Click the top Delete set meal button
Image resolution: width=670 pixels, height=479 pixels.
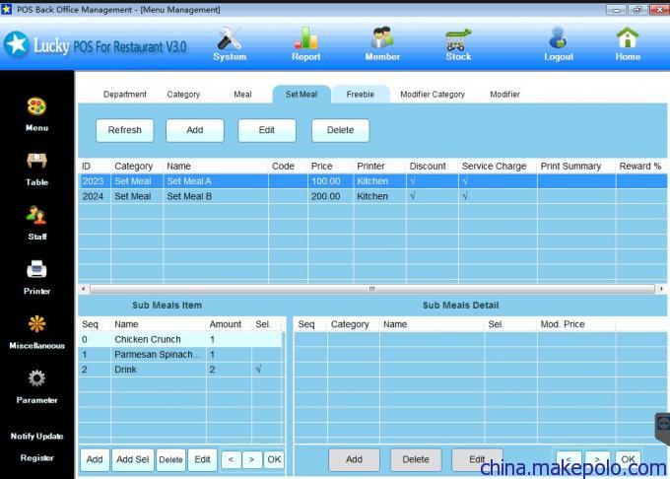[x=341, y=130]
